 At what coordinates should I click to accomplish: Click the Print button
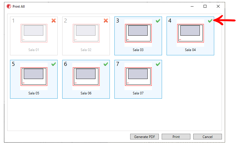(x=176, y=137)
